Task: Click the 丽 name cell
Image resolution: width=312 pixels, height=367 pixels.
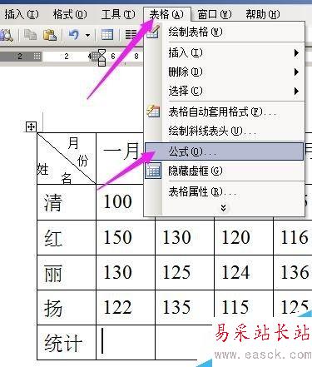Action: (67, 273)
